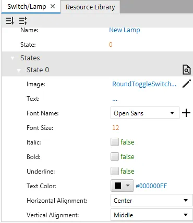
Task: Switch to the Resource Library tab
Action: [x=90, y=7]
